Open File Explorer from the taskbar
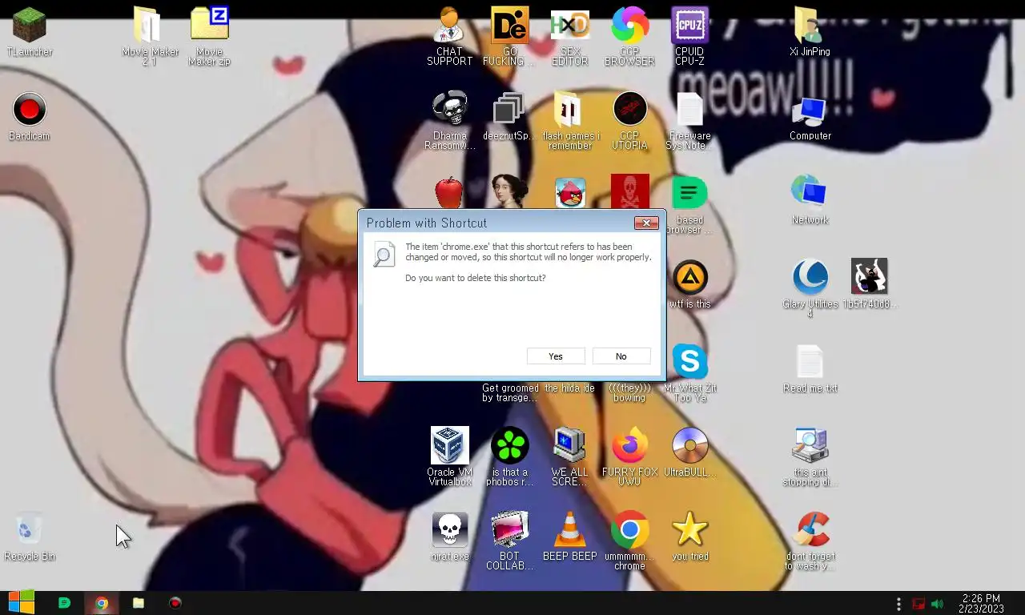The height and width of the screenshot is (615, 1025). 139,603
